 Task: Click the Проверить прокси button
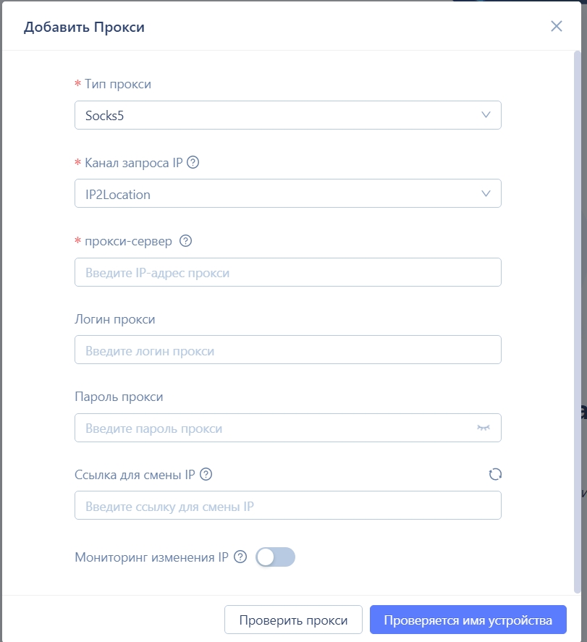pyautogui.click(x=293, y=620)
